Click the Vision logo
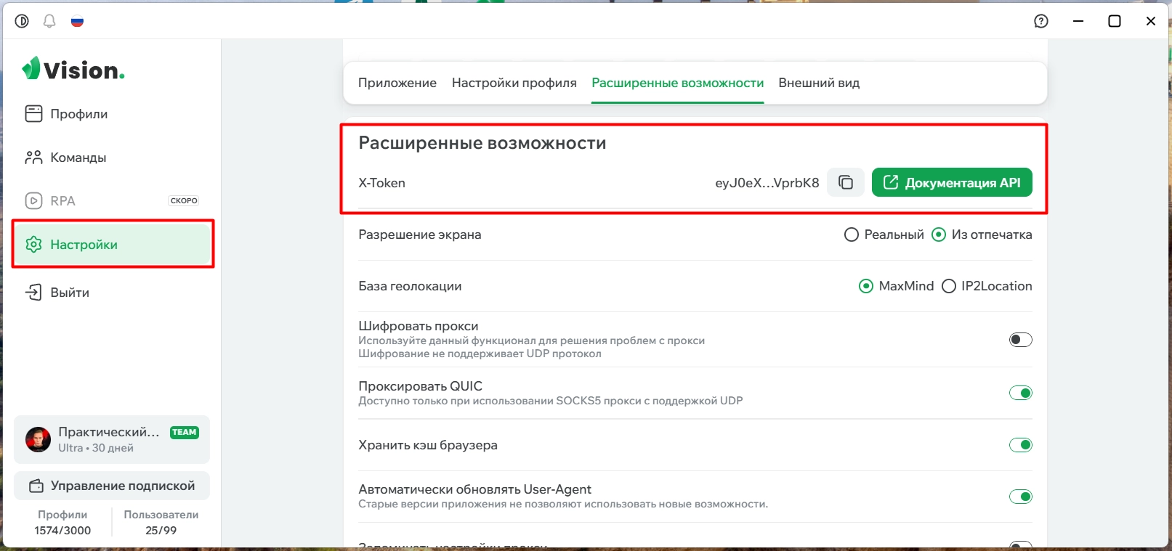 coord(73,69)
